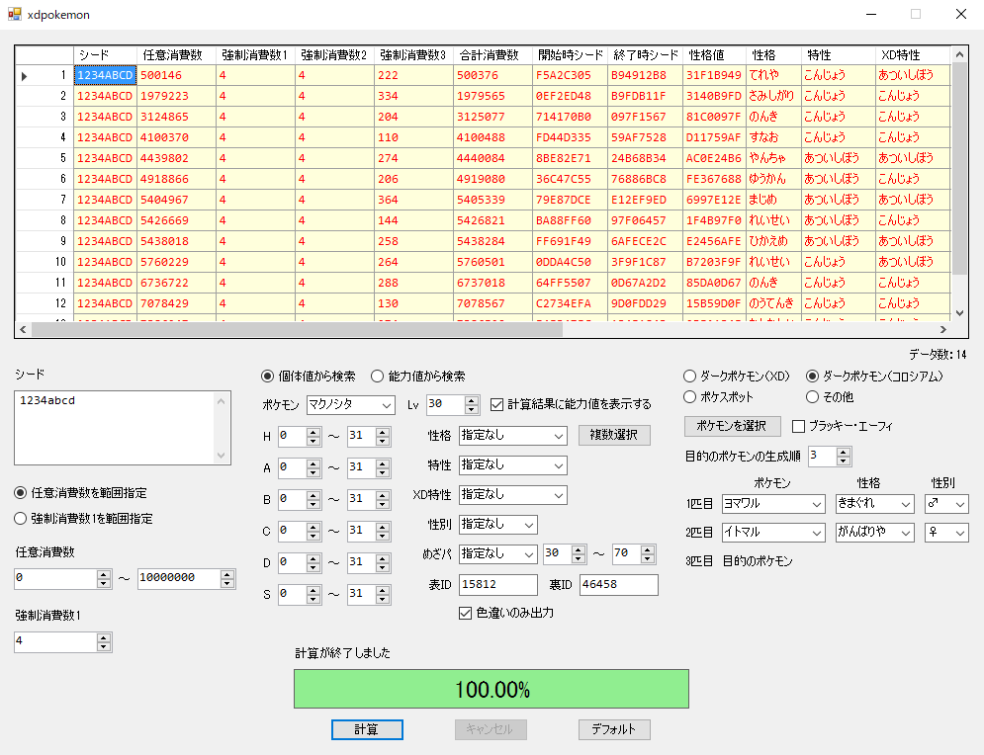The height and width of the screenshot is (755, 984).
Task: Click the xdpokemon app icon in title bar
Action: pos(15,14)
